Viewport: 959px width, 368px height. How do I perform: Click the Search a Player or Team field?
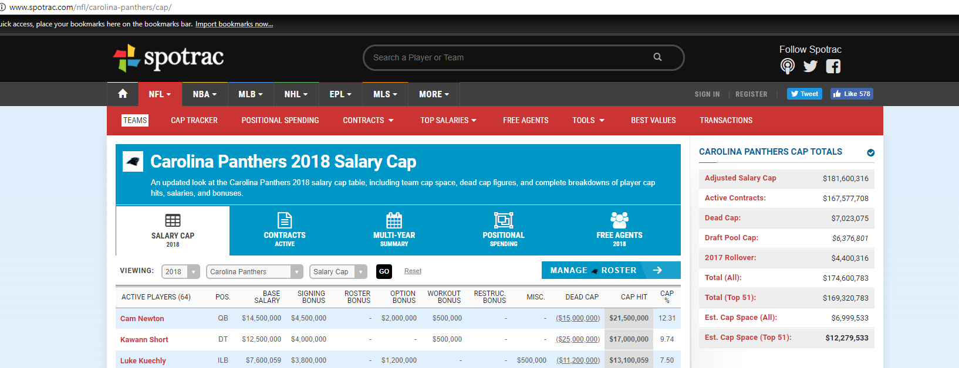pos(511,57)
